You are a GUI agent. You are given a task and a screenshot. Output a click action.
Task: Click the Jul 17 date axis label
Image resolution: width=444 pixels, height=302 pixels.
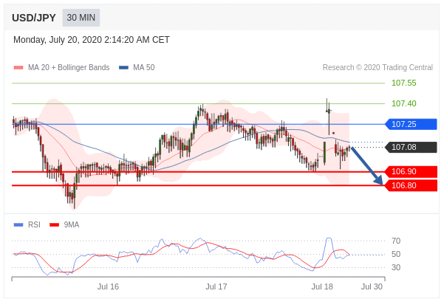[x=216, y=286]
